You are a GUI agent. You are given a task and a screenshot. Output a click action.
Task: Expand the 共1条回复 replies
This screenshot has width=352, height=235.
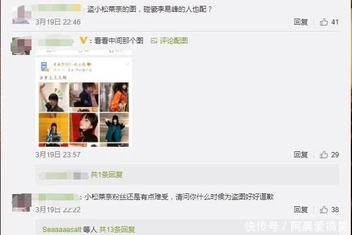pyautogui.click(x=107, y=175)
